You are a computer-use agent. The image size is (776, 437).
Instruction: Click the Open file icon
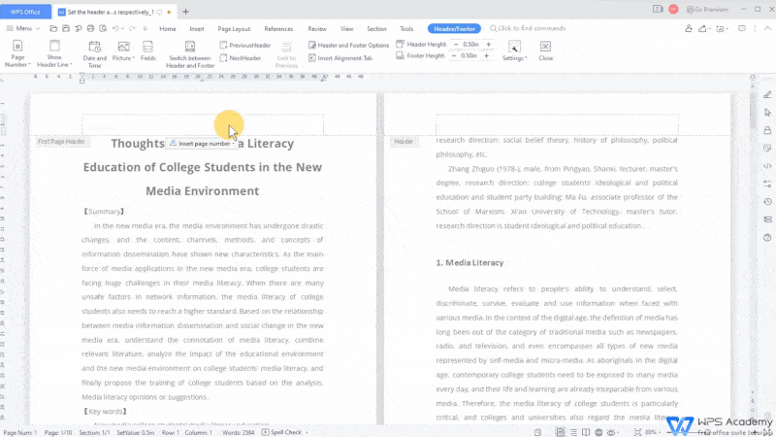(53, 29)
